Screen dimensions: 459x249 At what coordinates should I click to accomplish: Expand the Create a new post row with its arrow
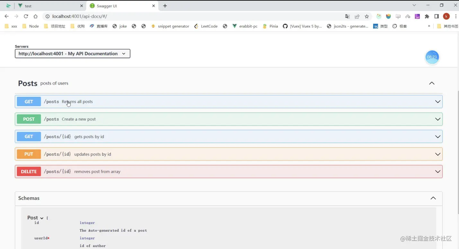(x=437, y=119)
